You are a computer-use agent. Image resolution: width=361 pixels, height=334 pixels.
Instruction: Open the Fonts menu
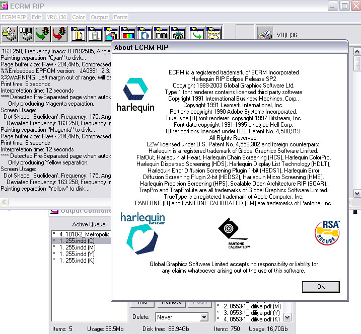[x=121, y=17]
